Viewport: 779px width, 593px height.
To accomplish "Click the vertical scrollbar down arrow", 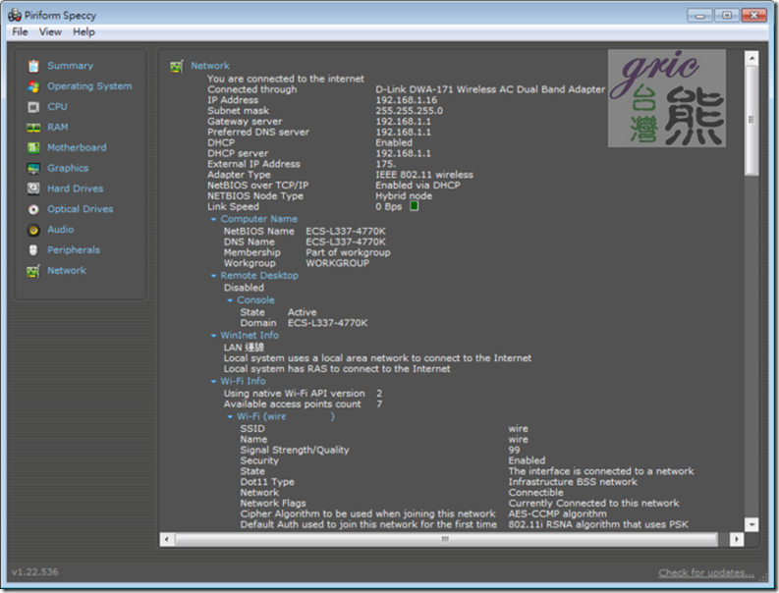I will pyautogui.click(x=751, y=524).
